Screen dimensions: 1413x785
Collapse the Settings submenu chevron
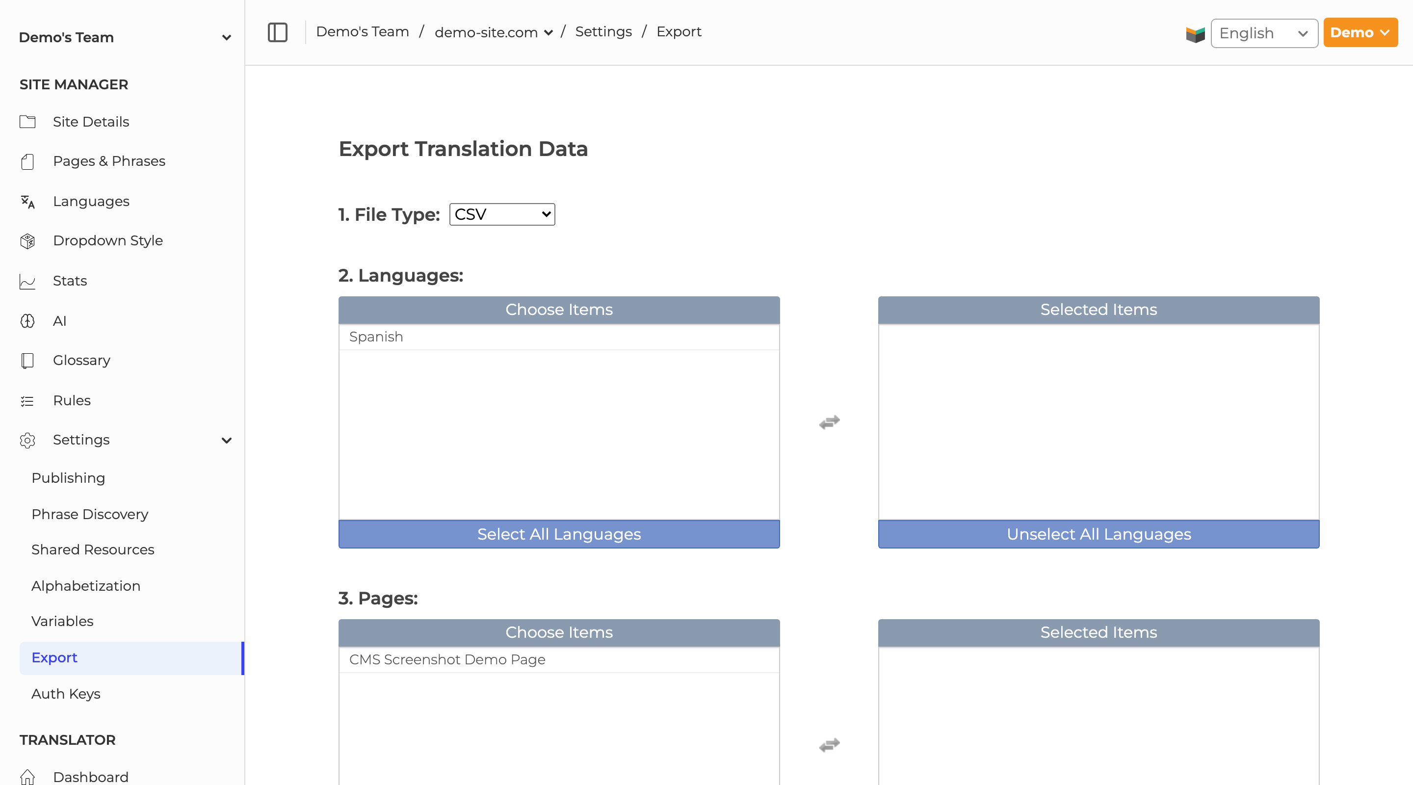pos(227,440)
